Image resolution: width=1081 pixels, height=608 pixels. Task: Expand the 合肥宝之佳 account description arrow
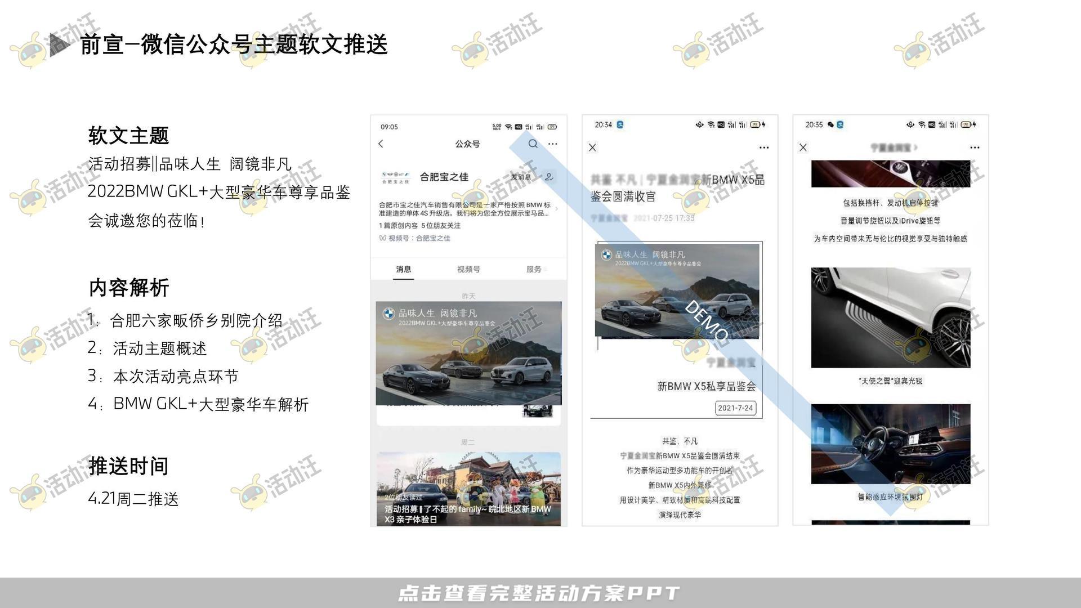[x=557, y=209]
